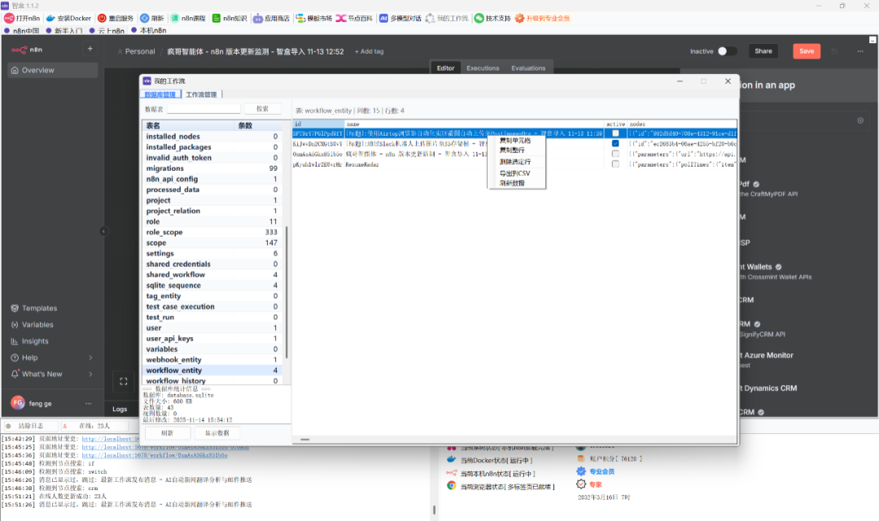Select the 新手入门 browser tab
The image size is (879, 521).
point(64,31)
